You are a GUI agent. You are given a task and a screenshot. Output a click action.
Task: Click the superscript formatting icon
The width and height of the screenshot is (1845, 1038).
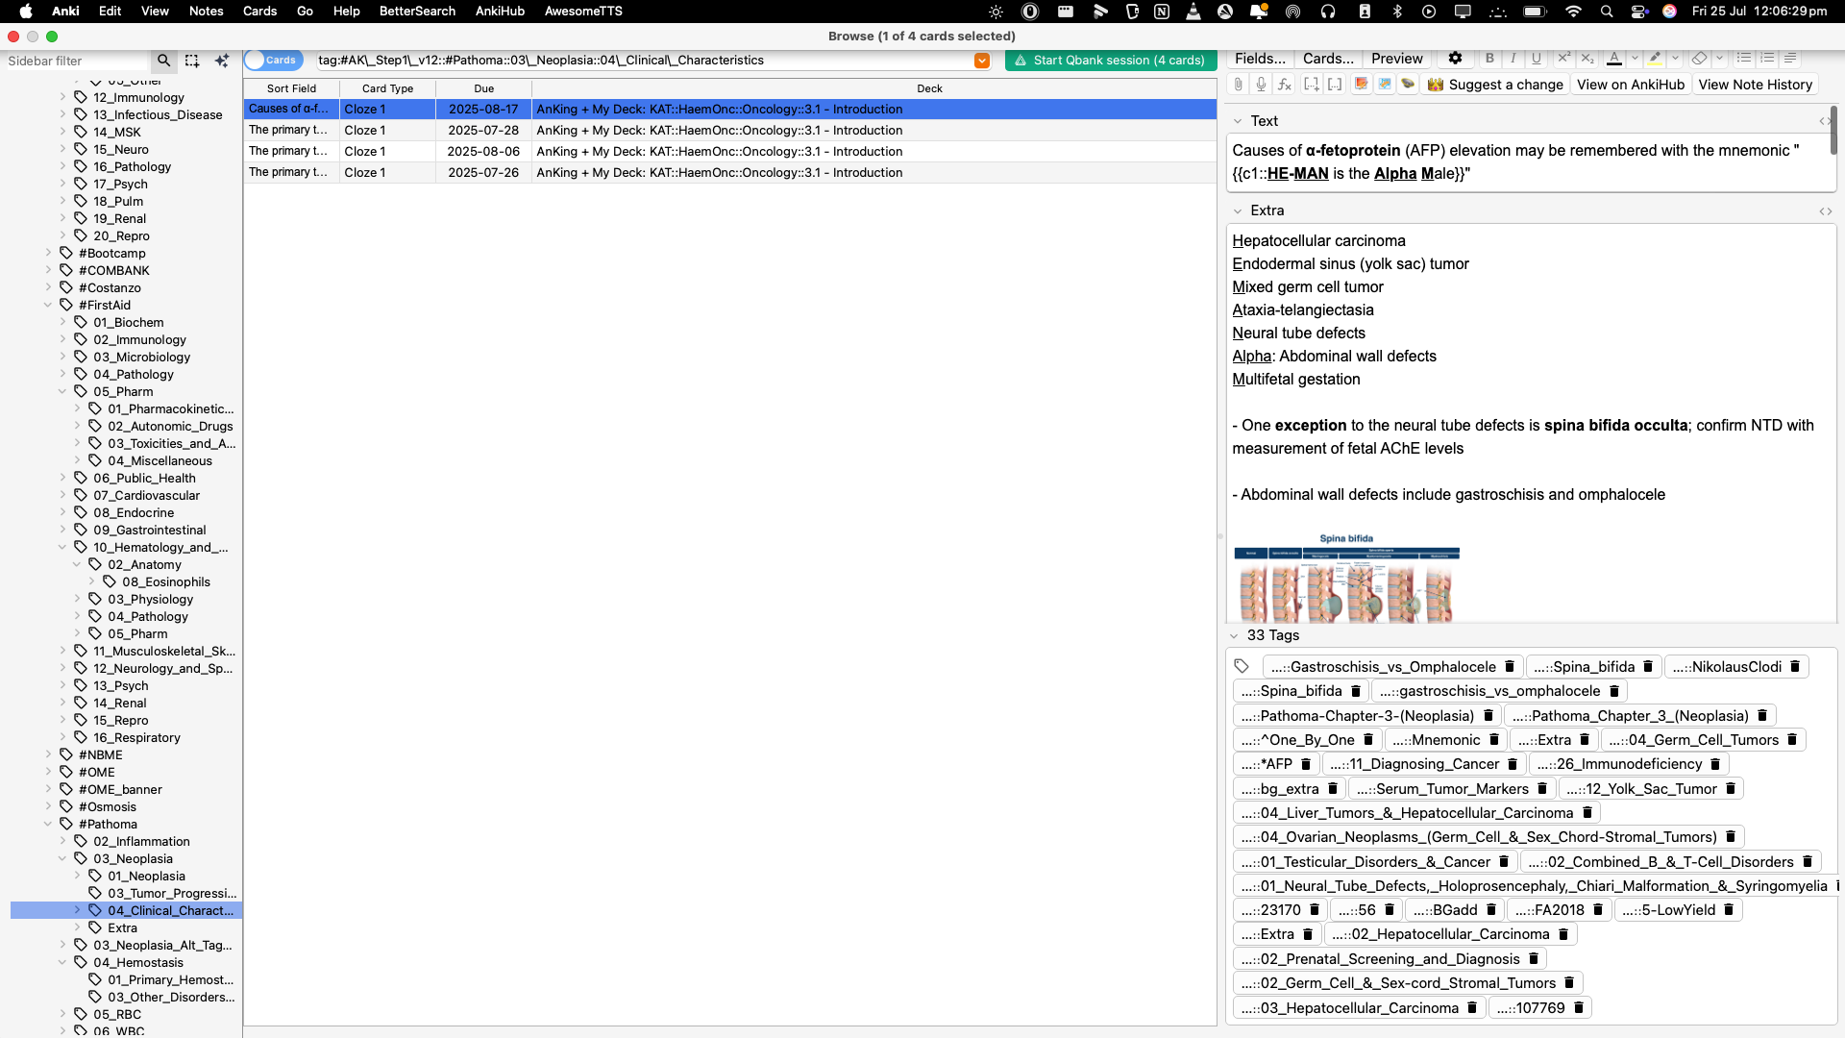pos(1563,59)
